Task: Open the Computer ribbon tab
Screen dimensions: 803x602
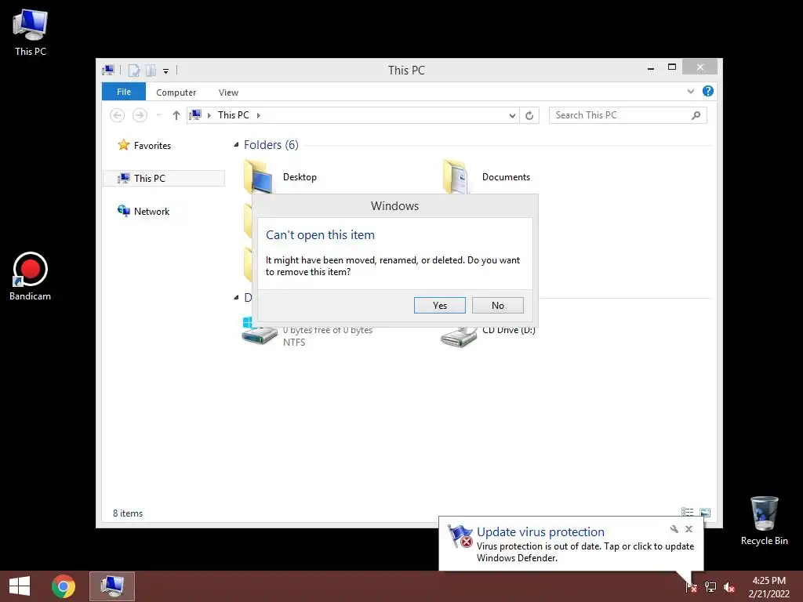Action: tap(176, 92)
